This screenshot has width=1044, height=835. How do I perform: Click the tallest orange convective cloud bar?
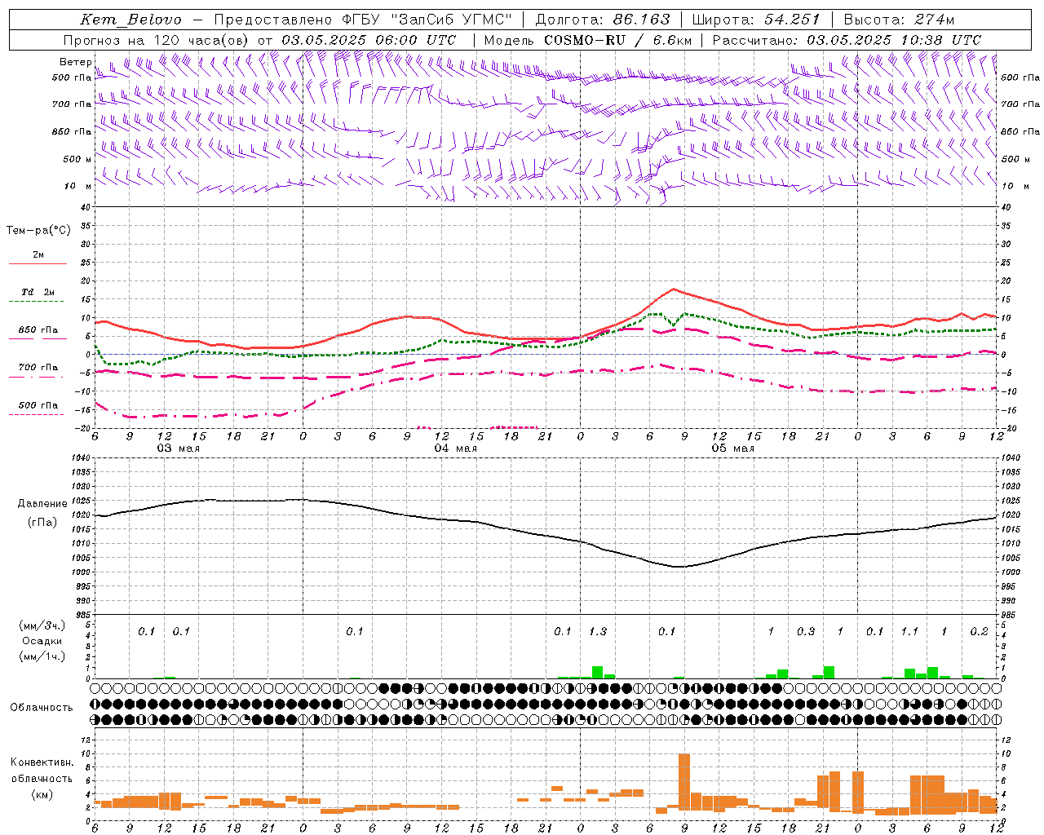point(684,783)
